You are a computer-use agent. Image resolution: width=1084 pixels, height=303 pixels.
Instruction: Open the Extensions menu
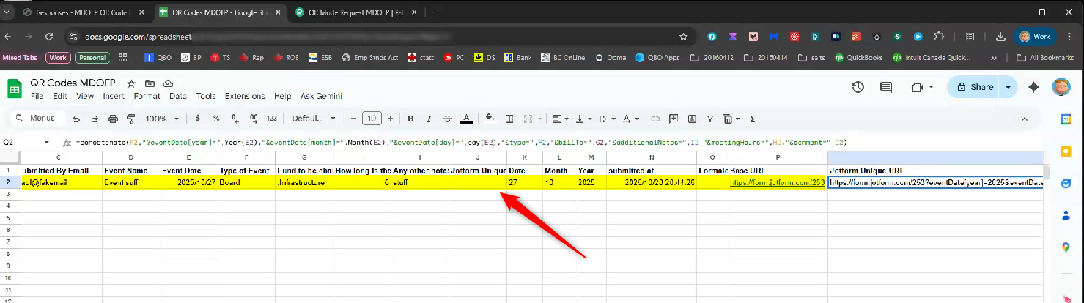tap(245, 96)
